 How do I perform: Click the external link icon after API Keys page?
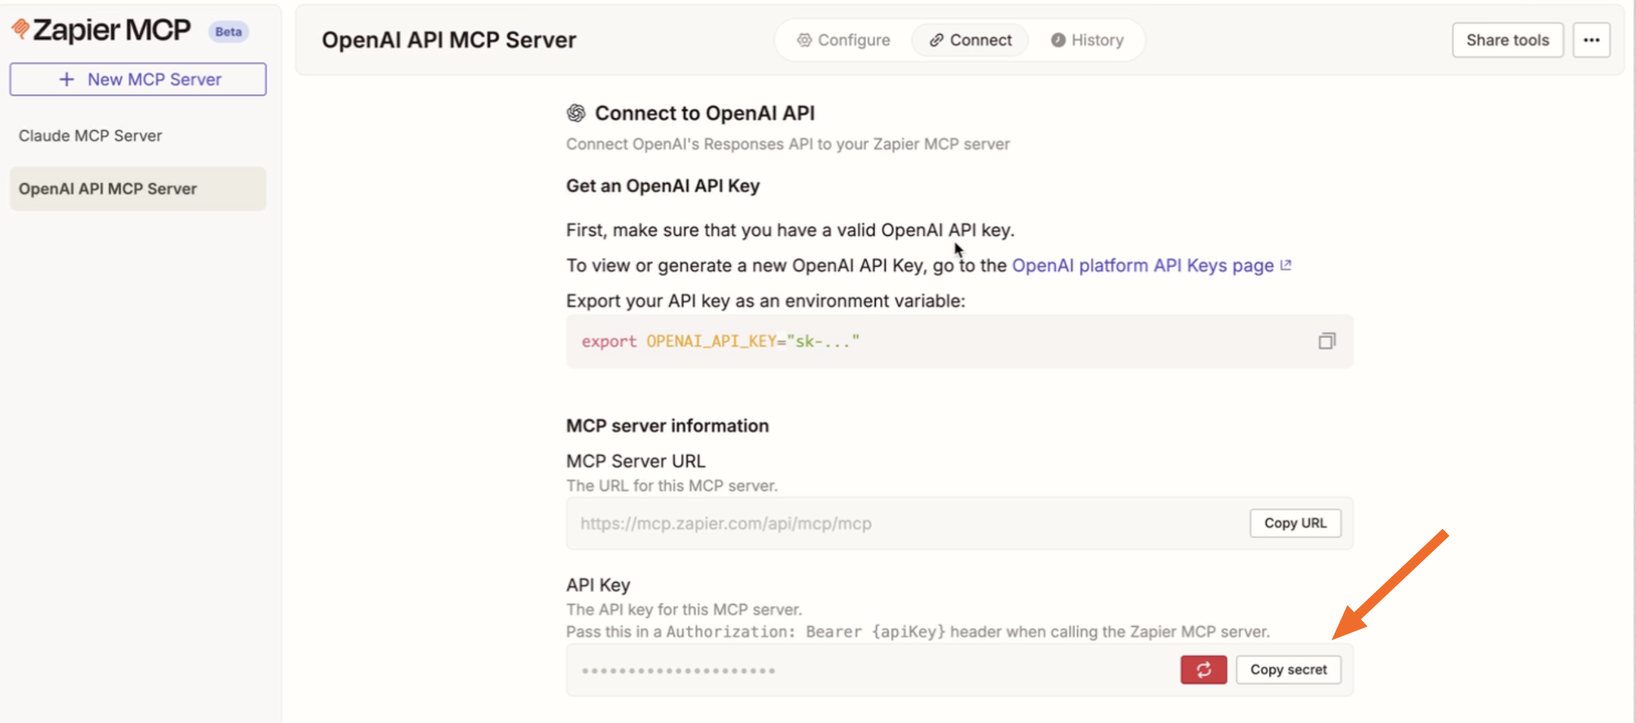pos(1286,265)
